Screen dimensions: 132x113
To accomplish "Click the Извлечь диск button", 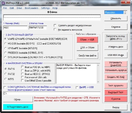I will tap(116, 47).
